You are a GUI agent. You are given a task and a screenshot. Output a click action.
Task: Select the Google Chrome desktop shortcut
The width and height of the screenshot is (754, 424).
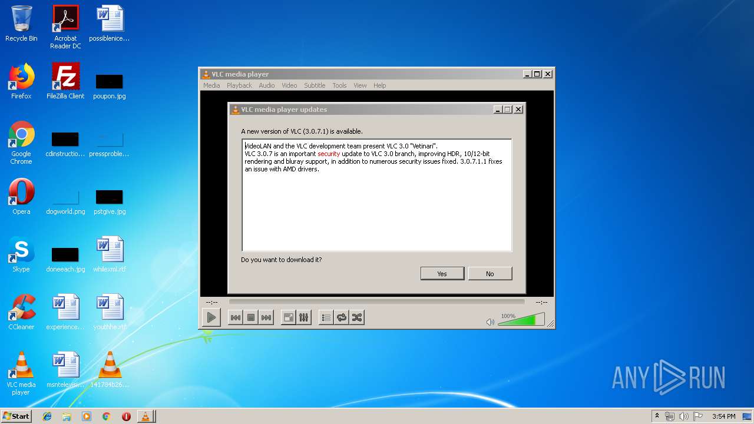coord(21,143)
